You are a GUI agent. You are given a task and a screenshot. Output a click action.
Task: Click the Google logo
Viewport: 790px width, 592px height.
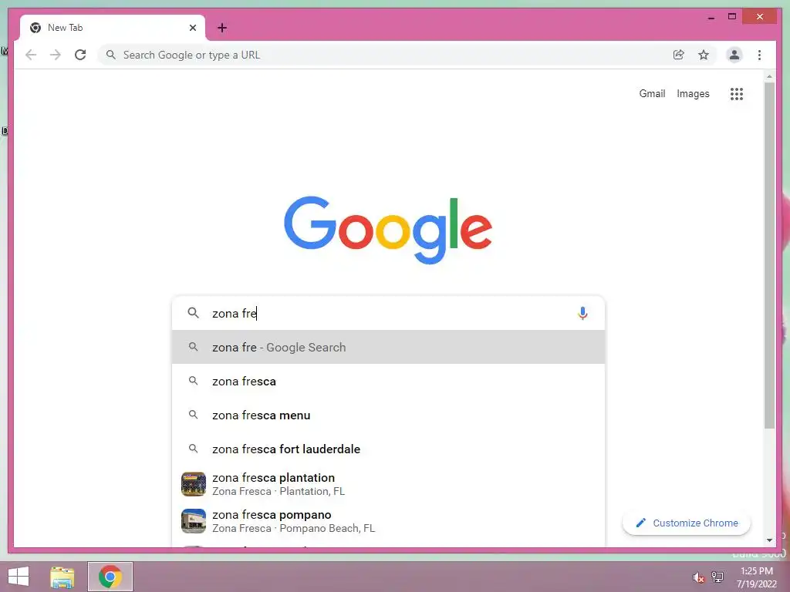click(x=388, y=230)
